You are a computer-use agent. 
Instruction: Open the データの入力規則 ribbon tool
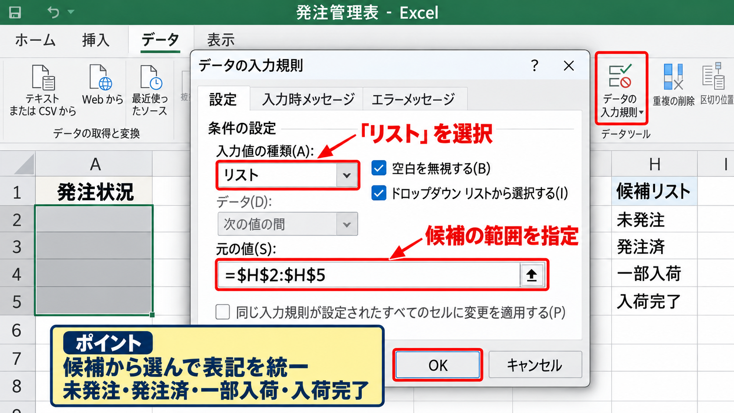(x=621, y=89)
